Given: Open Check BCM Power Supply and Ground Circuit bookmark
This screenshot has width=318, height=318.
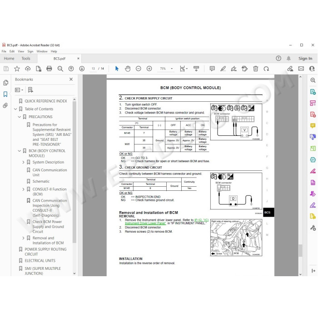Looking at the screenshot, I should 48,227.
